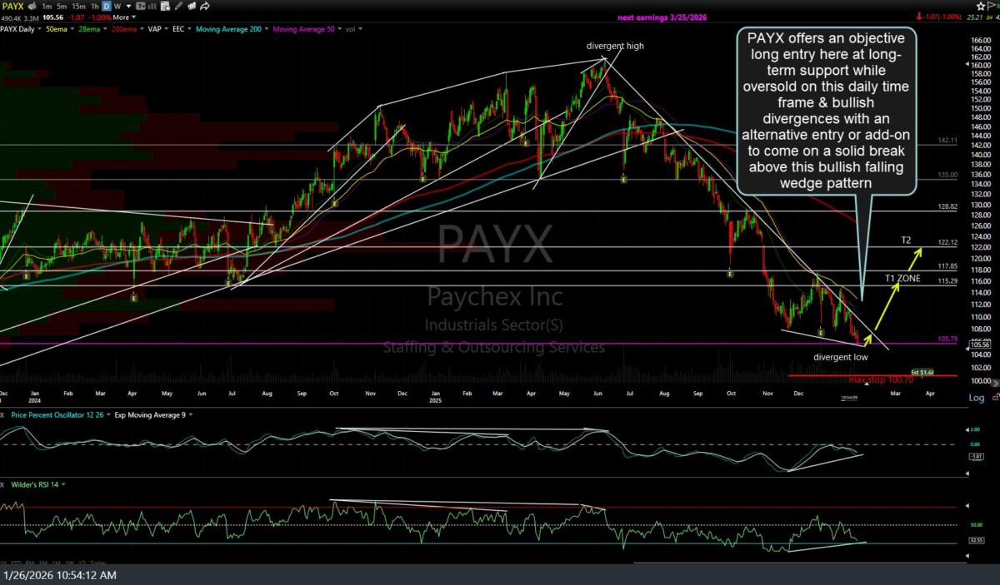
Task: Open the Moving Average 200 indicator menu
Action: (227, 29)
